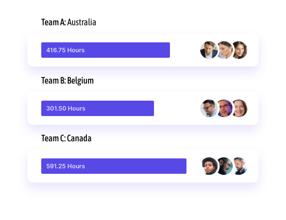This screenshot has height=220, width=286.
Task: Click empty area of Team B card
Action: pyautogui.click(x=177, y=108)
